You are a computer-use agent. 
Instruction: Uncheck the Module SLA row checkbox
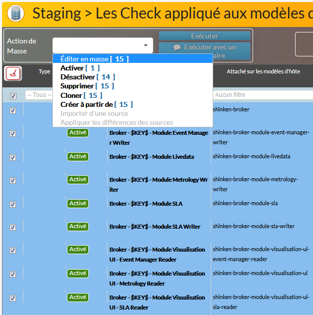coord(12,204)
